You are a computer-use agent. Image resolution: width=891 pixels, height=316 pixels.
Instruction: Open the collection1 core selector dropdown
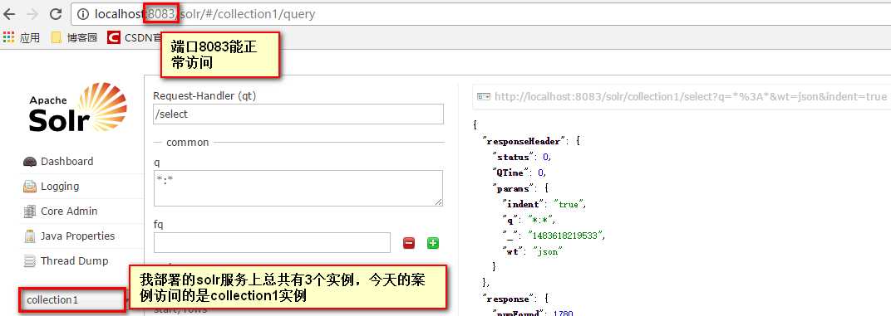point(71,299)
